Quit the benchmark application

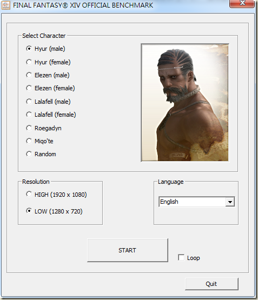(211, 284)
